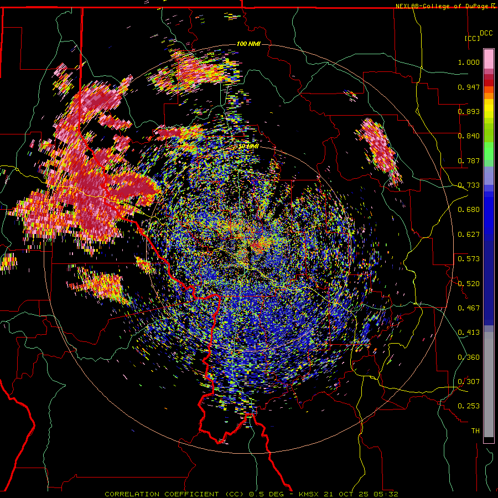The height and width of the screenshot is (498, 498).
Task: Select the 0.787 scale value
Action: click(469, 160)
